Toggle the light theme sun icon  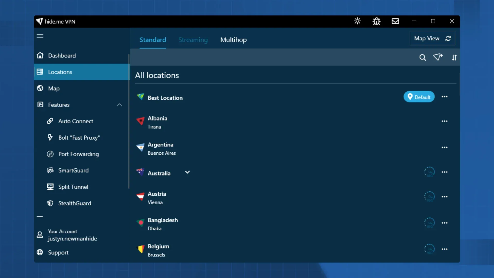pos(357,21)
